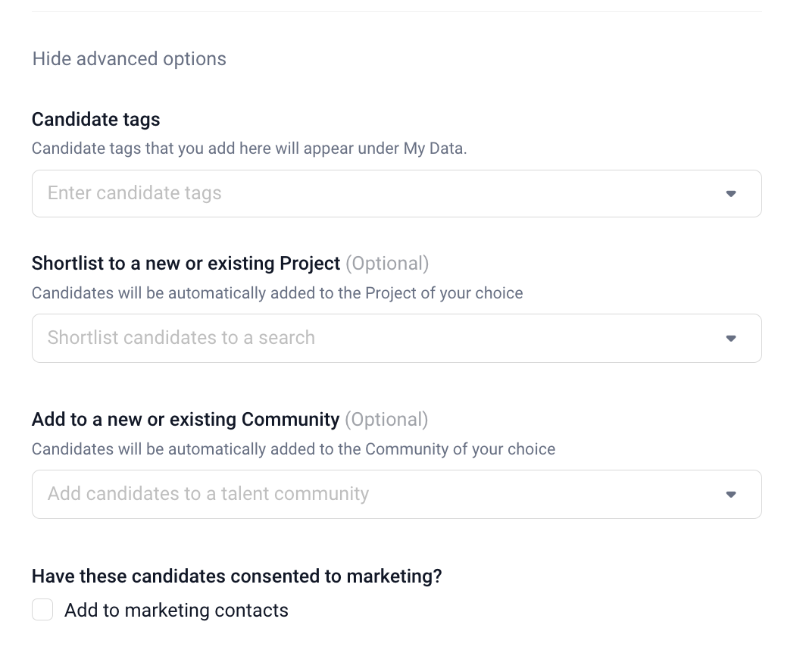The width and height of the screenshot is (806, 650).
Task: Click the Hide advanced options link
Action: click(129, 59)
